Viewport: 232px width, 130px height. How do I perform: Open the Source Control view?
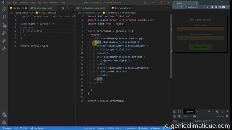pos(4,25)
